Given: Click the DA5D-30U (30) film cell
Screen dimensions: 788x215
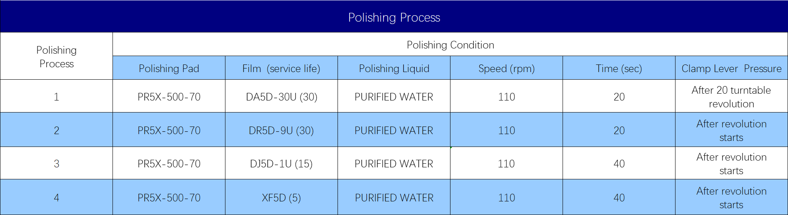Looking at the screenshot, I should [281, 97].
